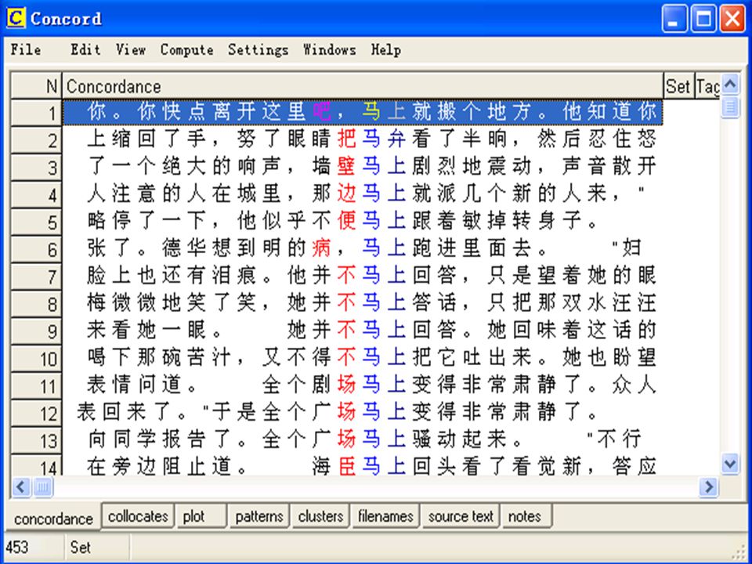This screenshot has height=564, width=752.
Task: Select concordance line starting 表回来了
Action: pos(363,413)
